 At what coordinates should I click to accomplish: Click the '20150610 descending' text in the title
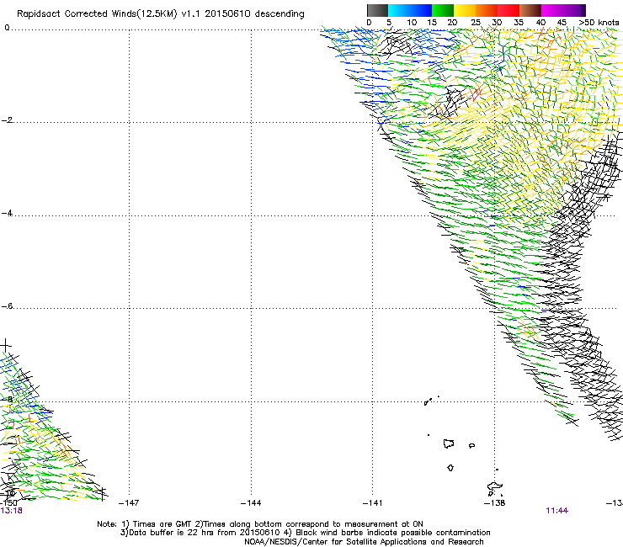pos(255,14)
